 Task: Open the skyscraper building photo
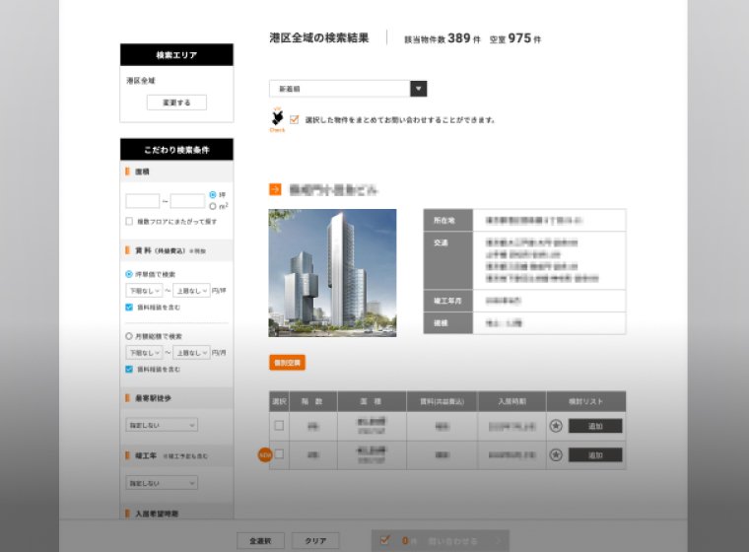click(x=332, y=273)
